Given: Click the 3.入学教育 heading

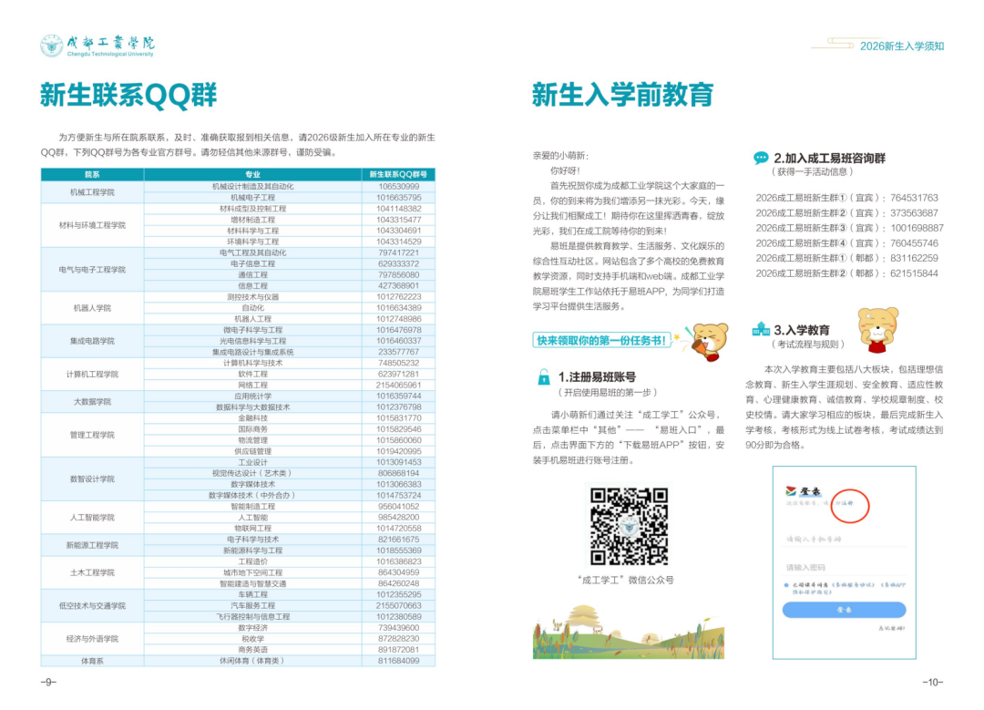Looking at the screenshot, I should [802, 330].
